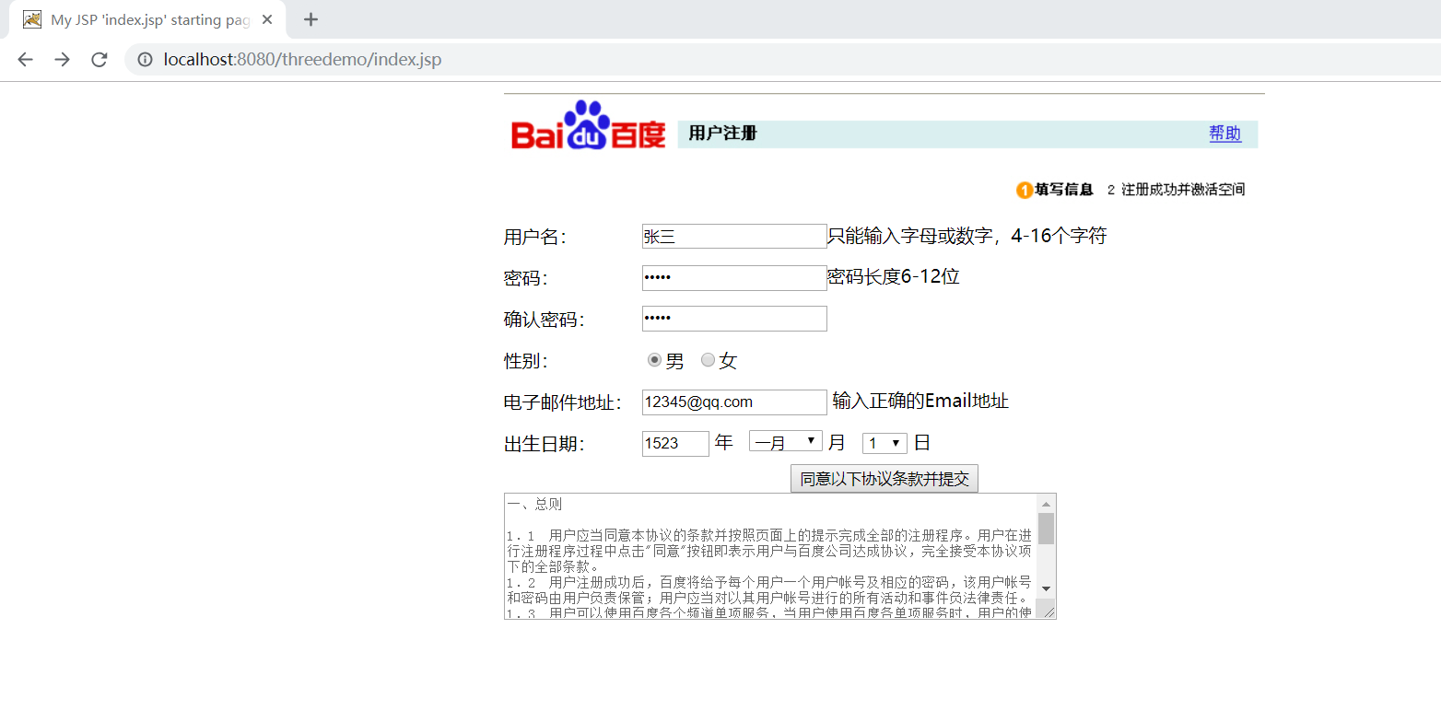Click the 注册成功并激活空间 step text
The image size is (1441, 722).
click(1183, 190)
